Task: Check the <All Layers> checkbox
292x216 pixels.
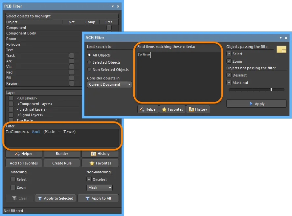Action: click(x=11, y=98)
